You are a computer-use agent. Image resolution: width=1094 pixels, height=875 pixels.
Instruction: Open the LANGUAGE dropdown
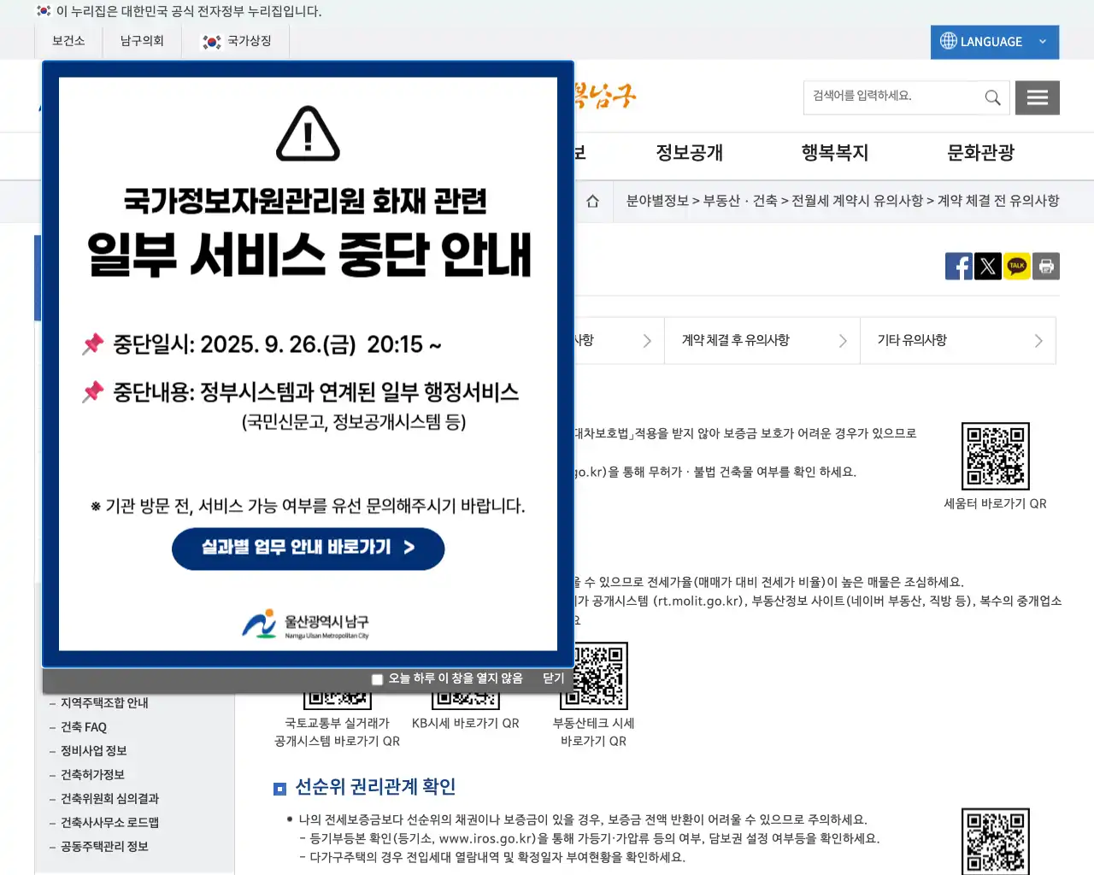(994, 42)
